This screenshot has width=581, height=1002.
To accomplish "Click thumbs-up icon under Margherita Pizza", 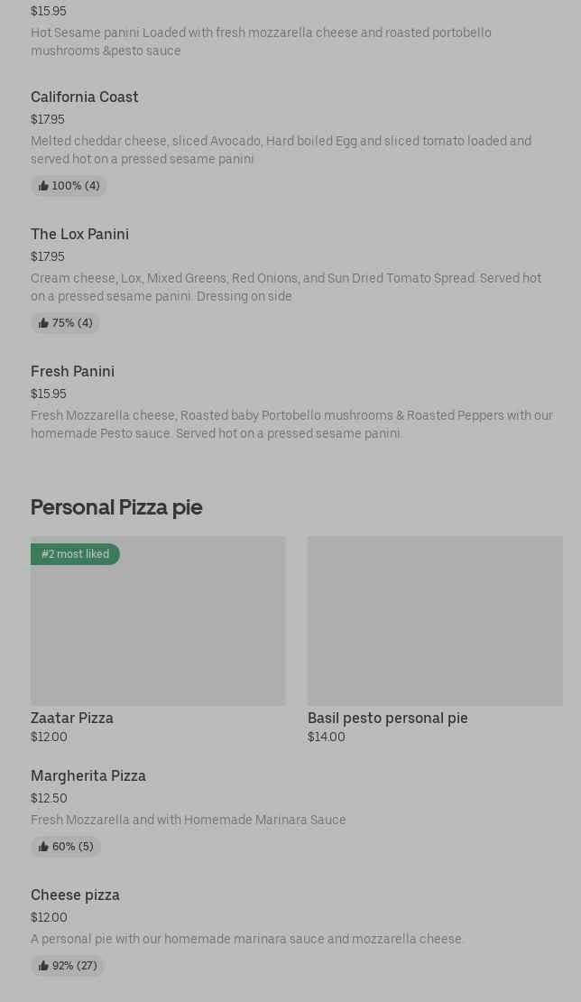I will point(43,847).
